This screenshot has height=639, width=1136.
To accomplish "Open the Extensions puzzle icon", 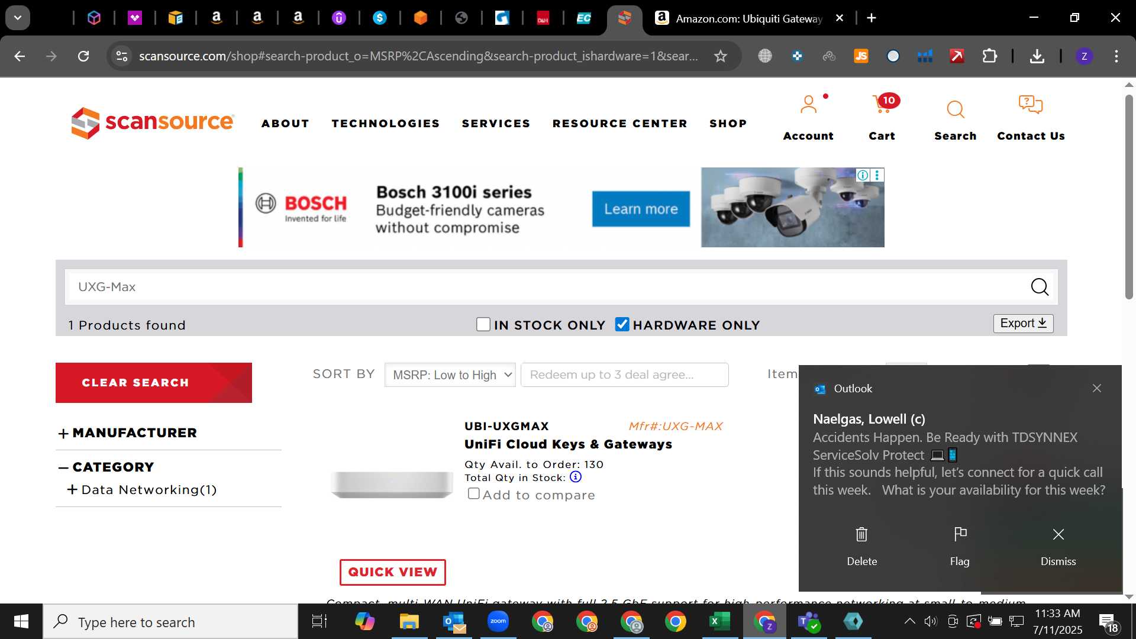I will (989, 56).
